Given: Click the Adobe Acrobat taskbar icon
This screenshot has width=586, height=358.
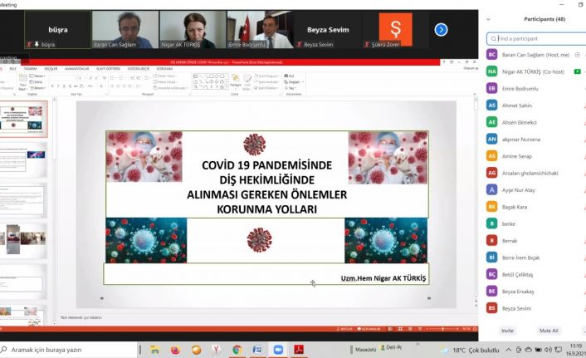Looking at the screenshot, I should [x=299, y=350].
